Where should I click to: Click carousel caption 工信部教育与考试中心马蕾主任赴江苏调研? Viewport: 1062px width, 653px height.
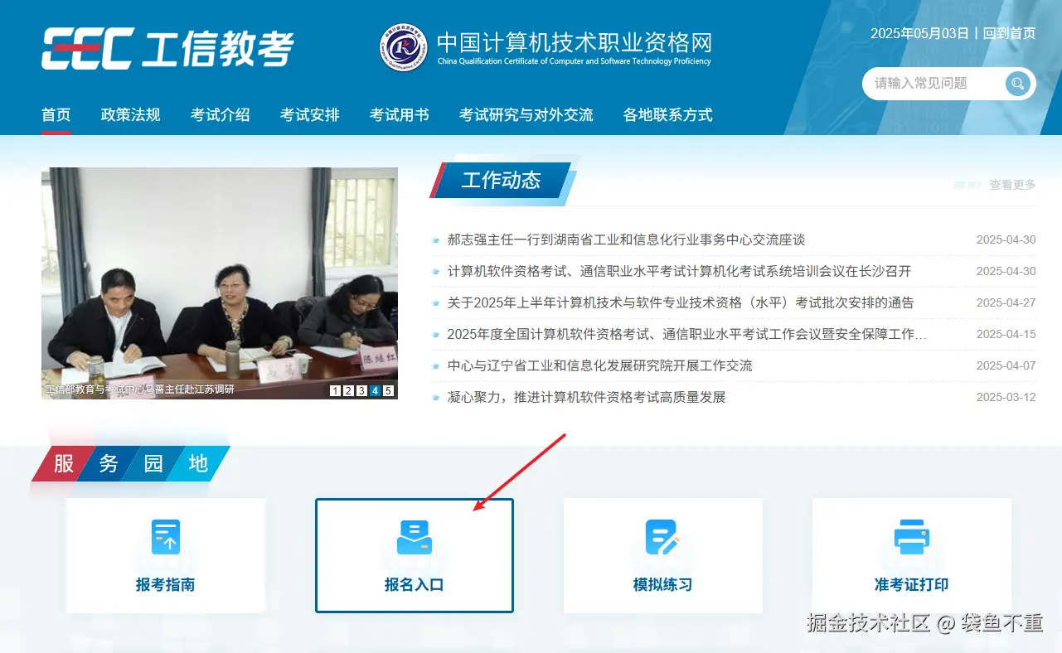(140, 389)
